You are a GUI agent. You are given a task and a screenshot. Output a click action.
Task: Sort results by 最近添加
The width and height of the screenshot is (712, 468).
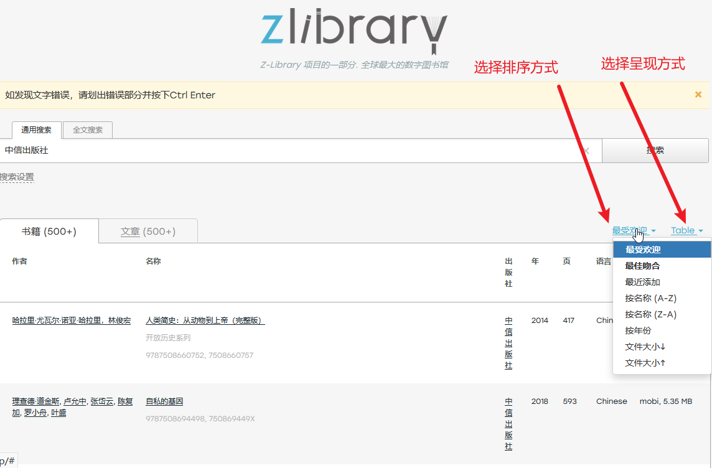pyautogui.click(x=642, y=282)
